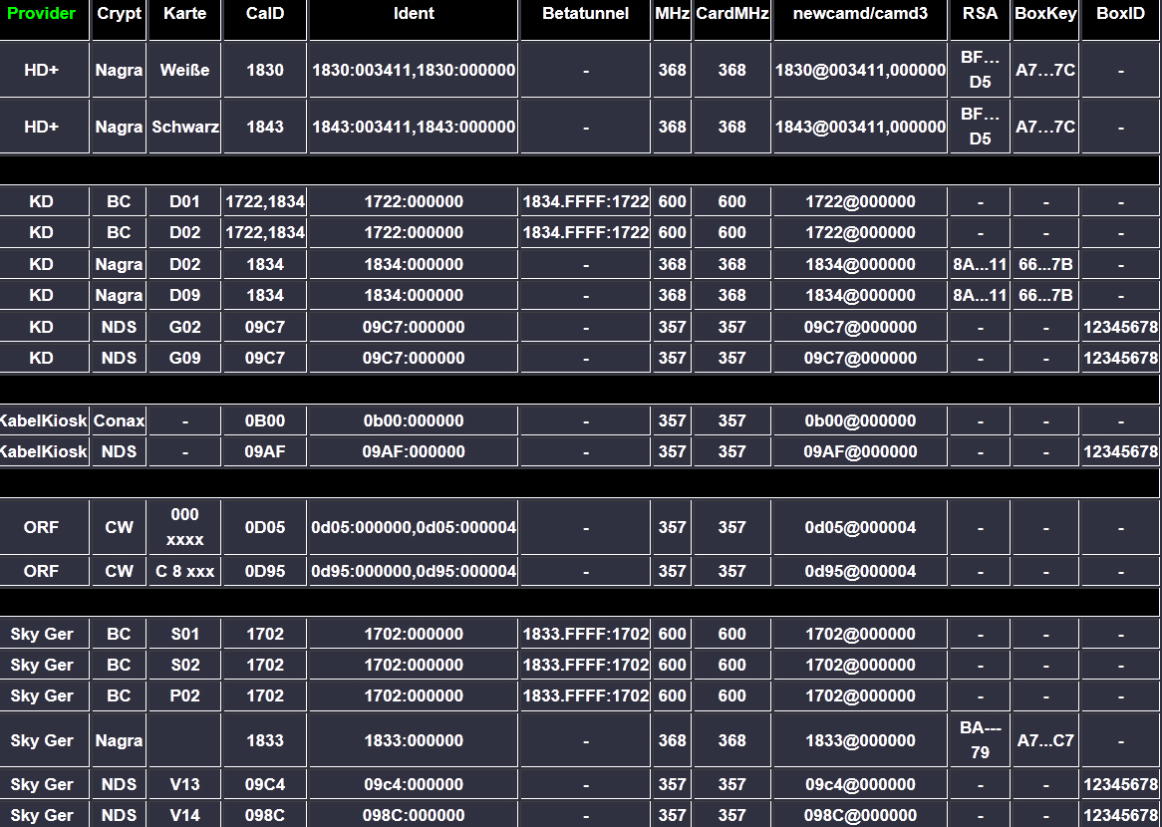The image size is (1162, 827).
Task: Click the BA---79 RSA cell
Action: (x=980, y=740)
